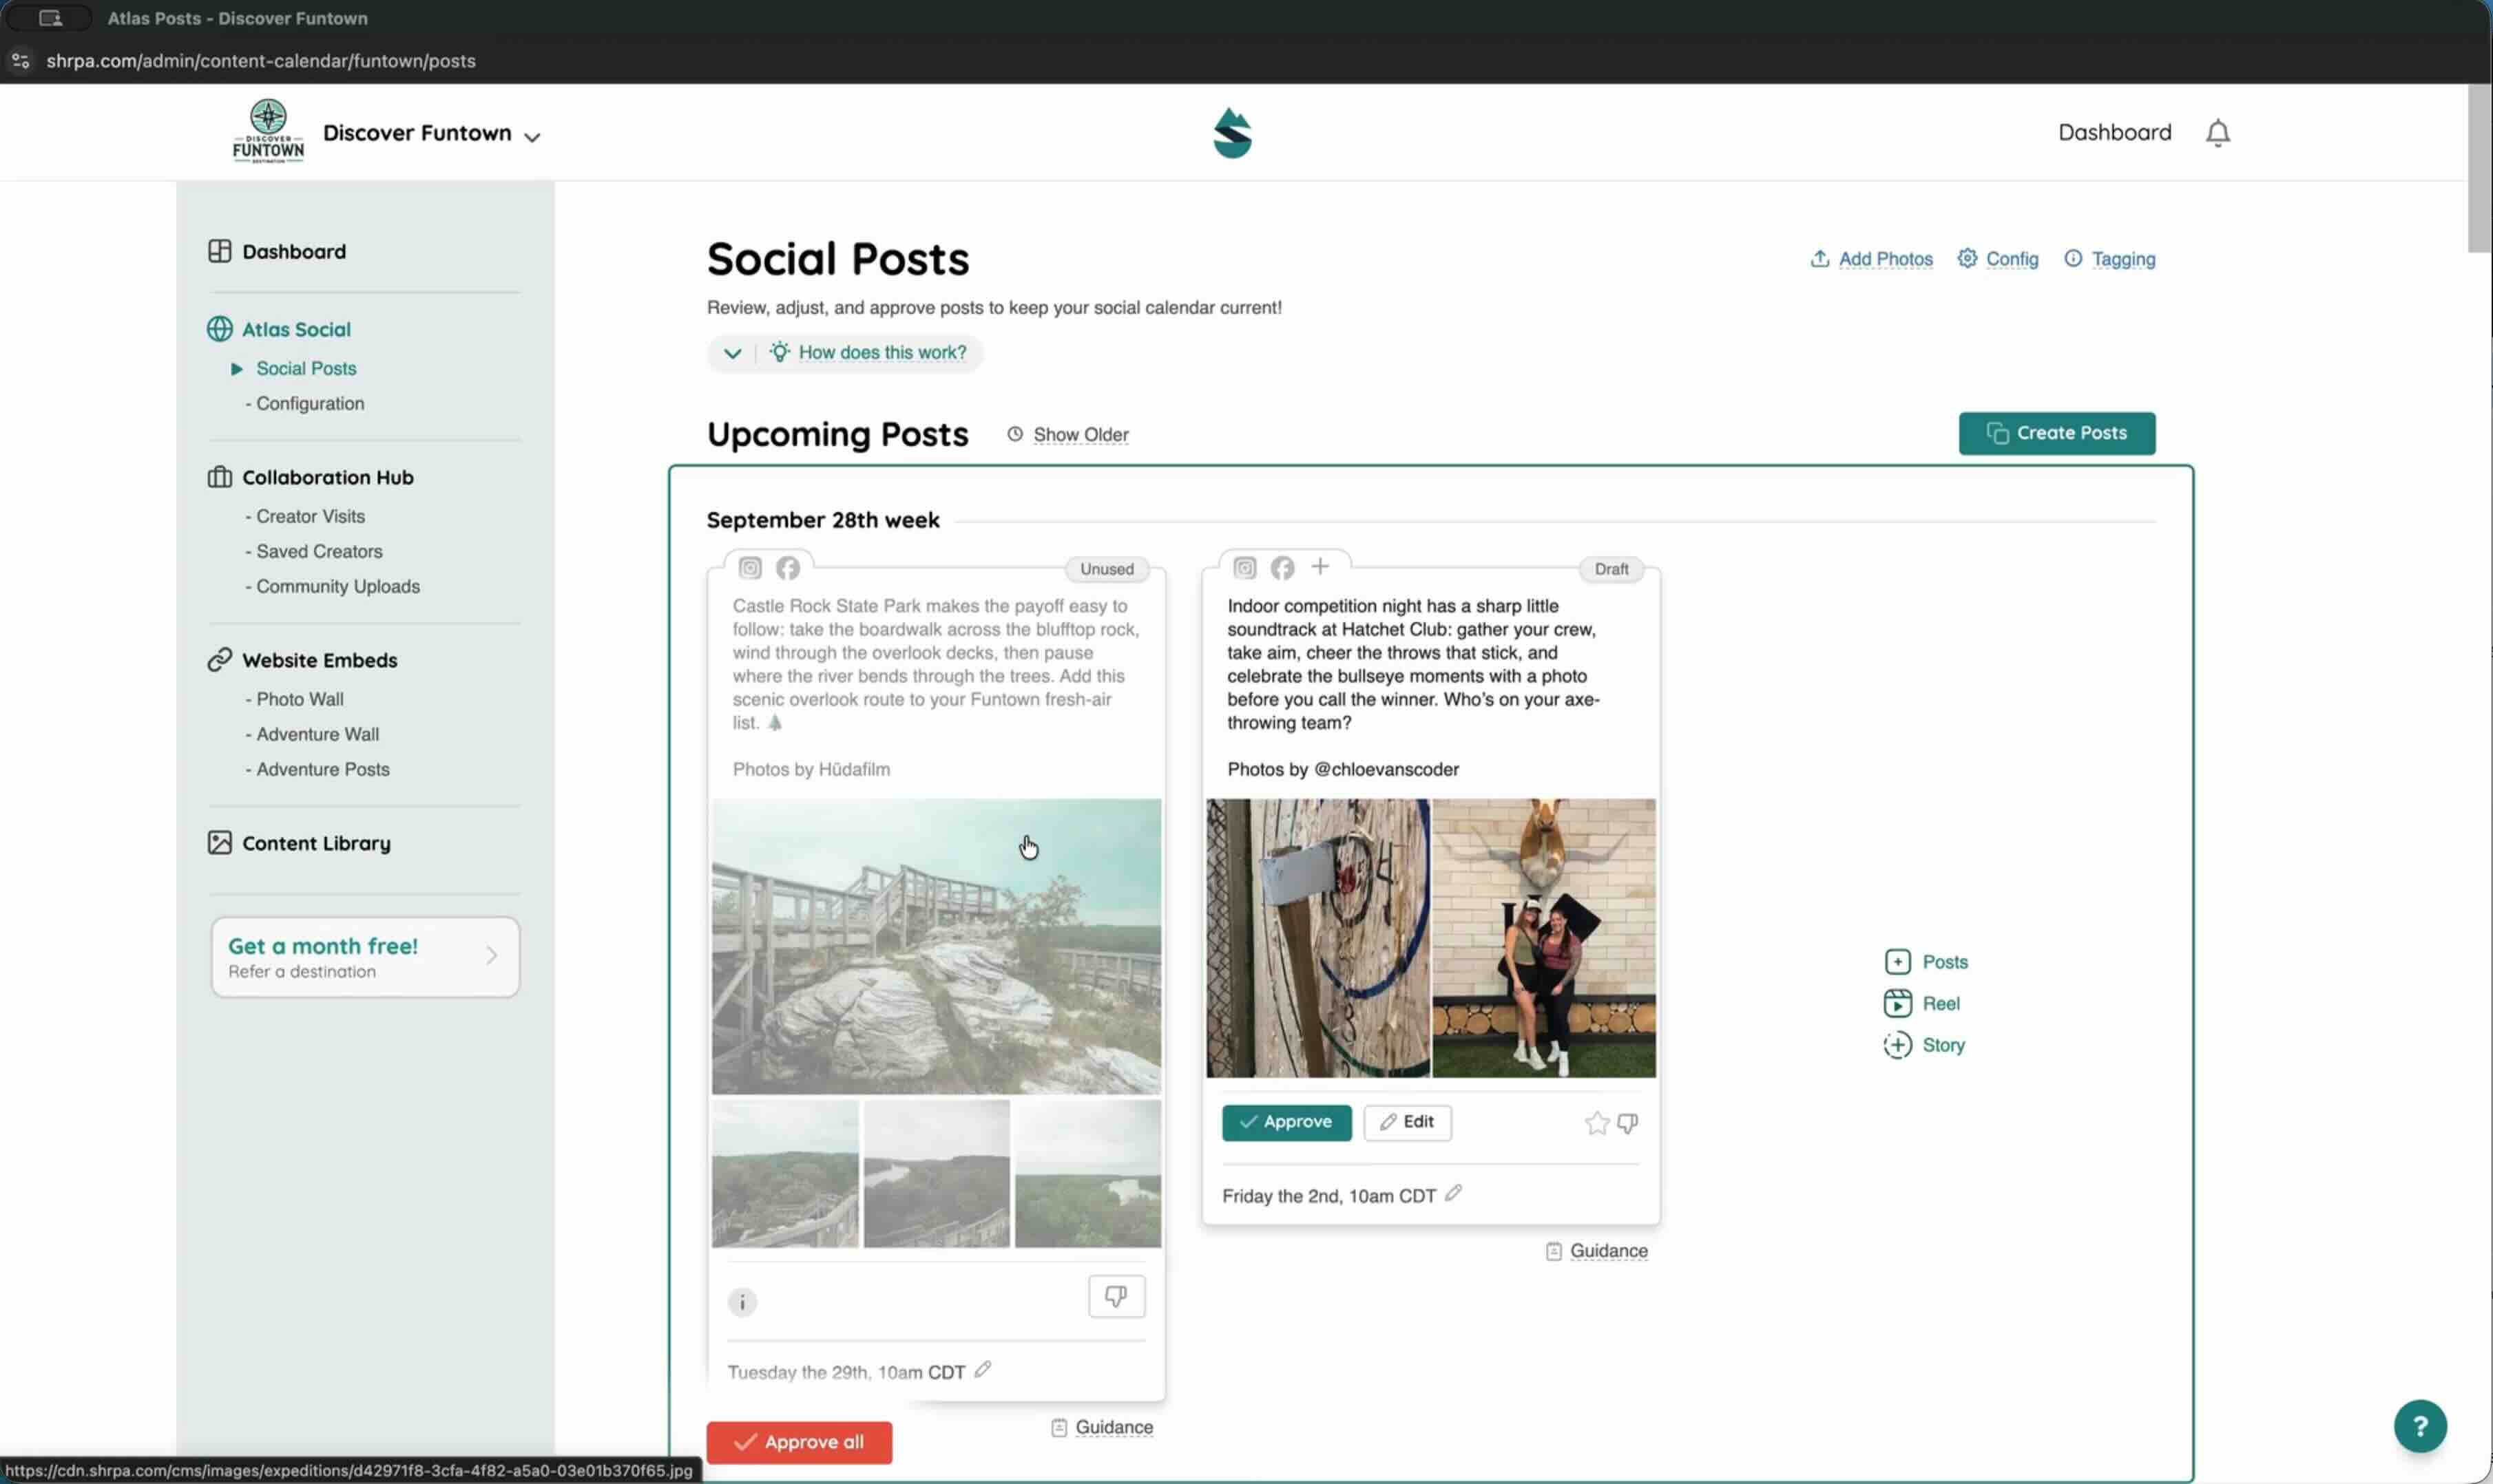Image resolution: width=2493 pixels, height=1484 pixels.
Task: Click the Create Posts button
Action: pos(2057,433)
